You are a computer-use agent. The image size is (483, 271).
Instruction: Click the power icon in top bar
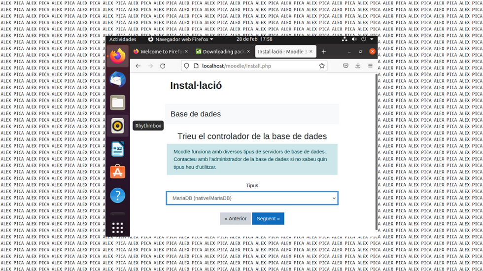(364, 39)
